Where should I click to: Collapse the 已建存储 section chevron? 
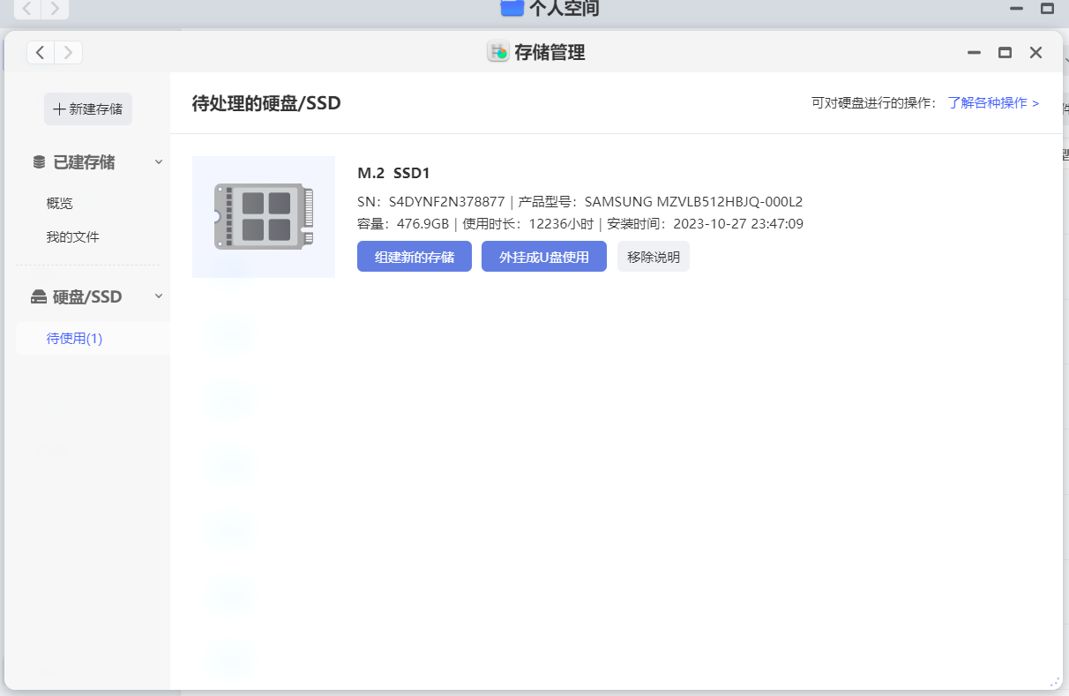click(159, 162)
